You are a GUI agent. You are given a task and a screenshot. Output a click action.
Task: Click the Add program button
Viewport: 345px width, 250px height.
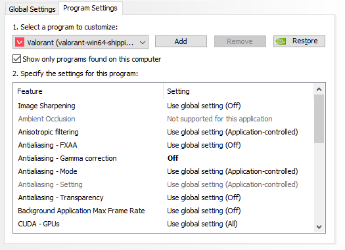(181, 41)
